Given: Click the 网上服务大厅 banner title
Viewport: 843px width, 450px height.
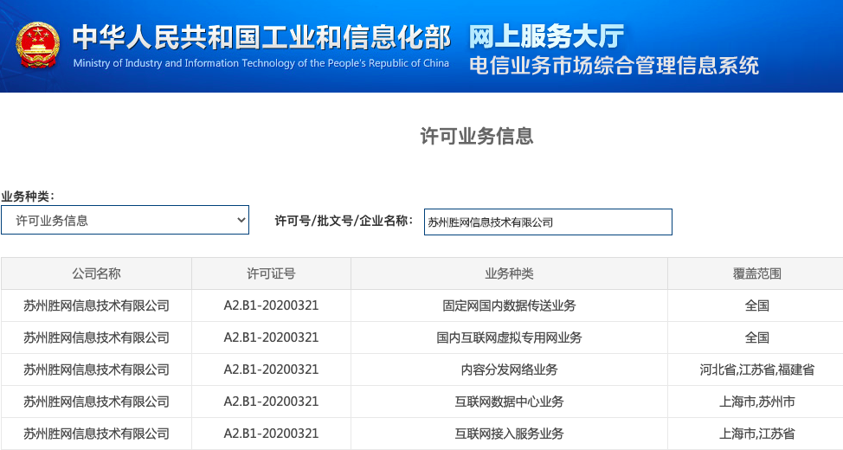Looking at the screenshot, I should click(x=546, y=36).
